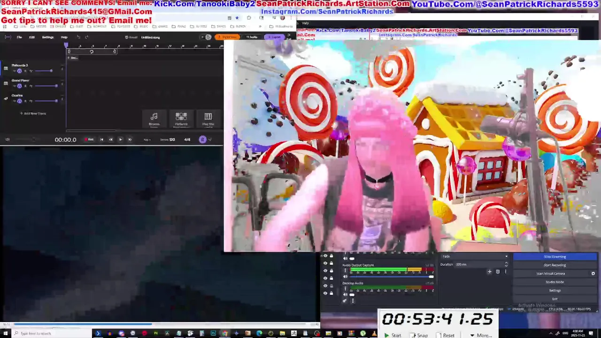Open the Browse loops tile
601x338 pixels.
tap(154, 119)
